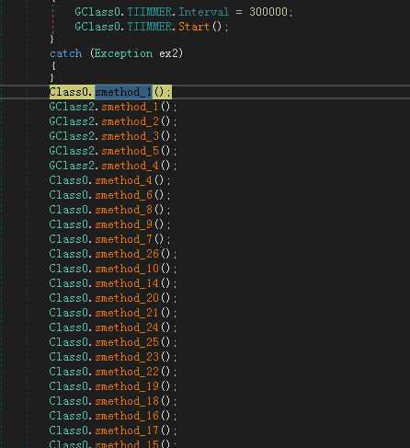Click Class0.smethod_26() call
This screenshot has width=410, height=448.
(x=113, y=254)
